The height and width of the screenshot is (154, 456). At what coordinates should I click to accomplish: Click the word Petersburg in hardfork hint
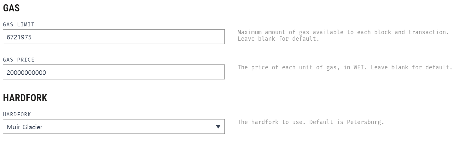coord(365,122)
